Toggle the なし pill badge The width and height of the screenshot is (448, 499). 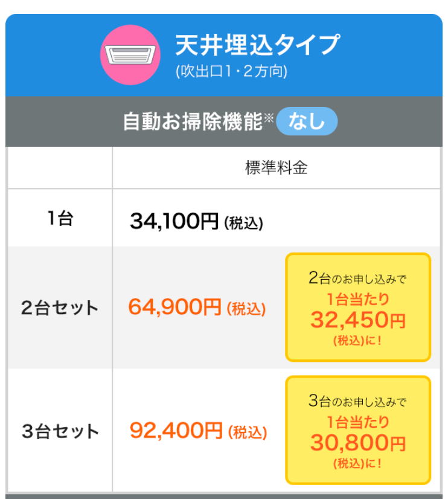click(x=306, y=122)
